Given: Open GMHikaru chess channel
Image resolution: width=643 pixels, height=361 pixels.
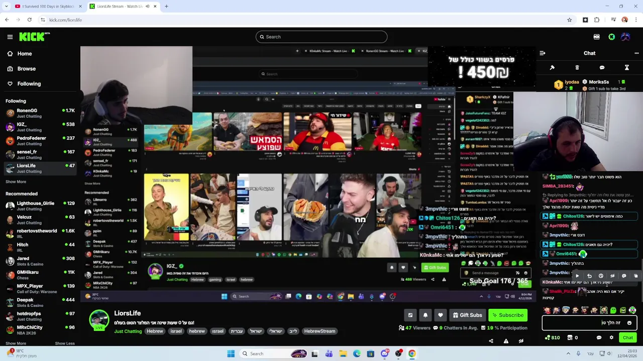Looking at the screenshot, I should (x=40, y=275).
